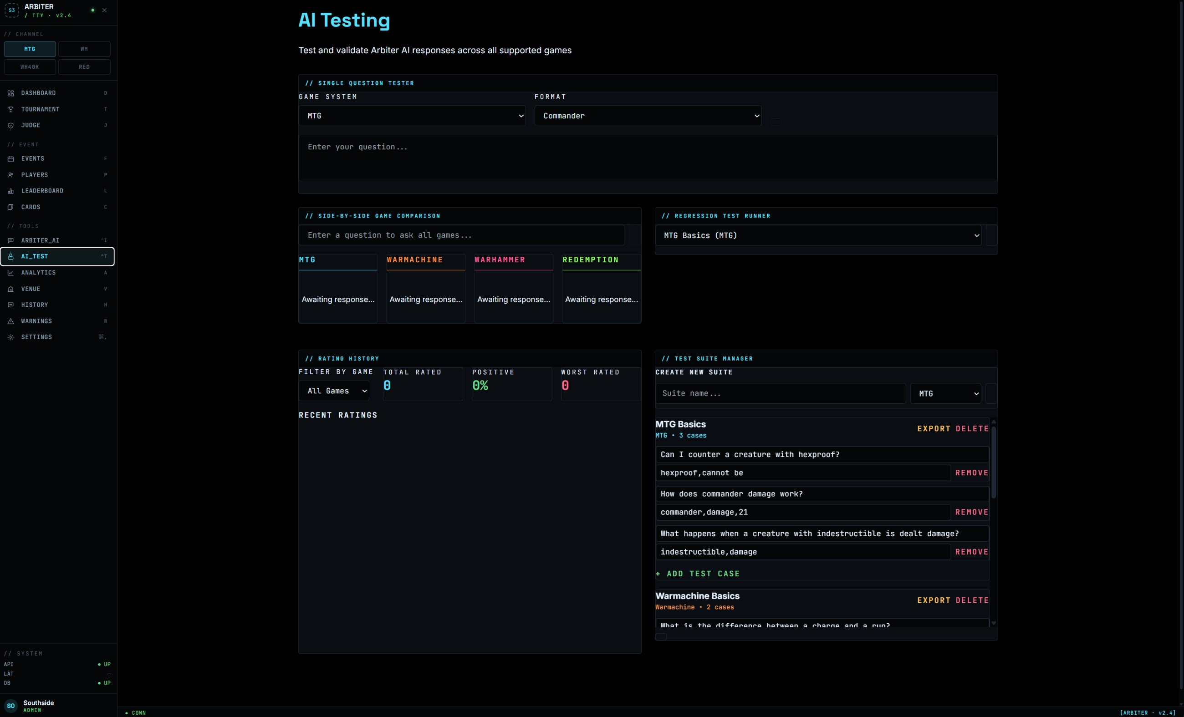Image resolution: width=1184 pixels, height=717 pixels.
Task: Export the MTG Basics suite
Action: (934, 428)
